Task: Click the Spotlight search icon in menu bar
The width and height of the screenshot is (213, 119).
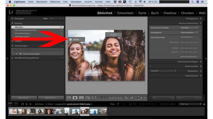Action: tap(192, 2)
